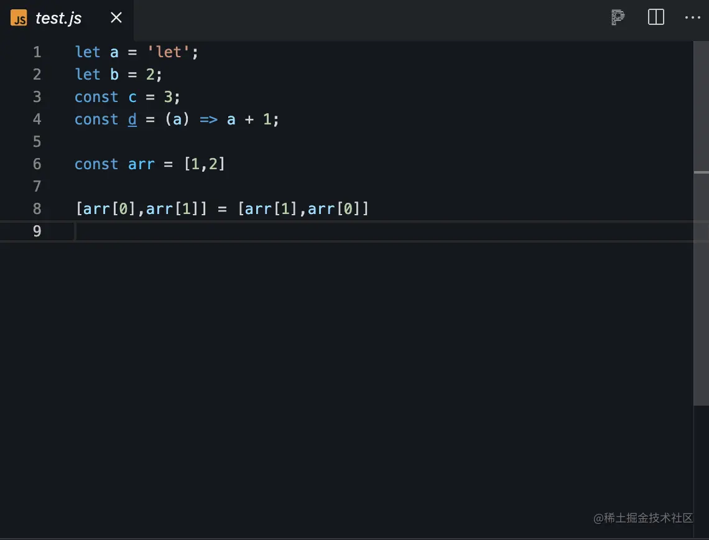Split the editor to the right
Viewport: 709px width, 540px height.
pos(656,17)
